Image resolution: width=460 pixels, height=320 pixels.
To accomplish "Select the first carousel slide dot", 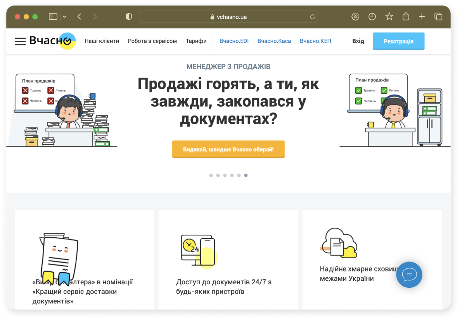I will pos(211,175).
